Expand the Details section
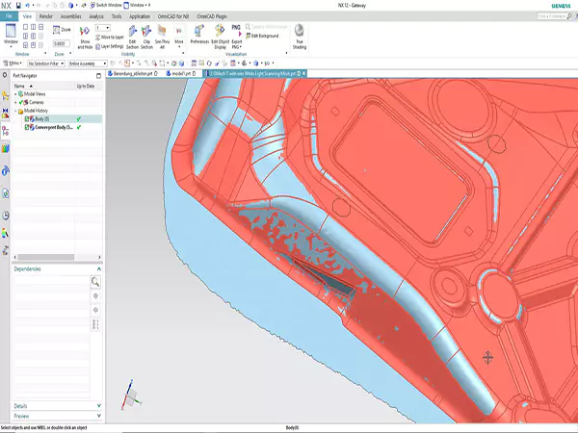This screenshot has height=433, width=578. point(99,406)
